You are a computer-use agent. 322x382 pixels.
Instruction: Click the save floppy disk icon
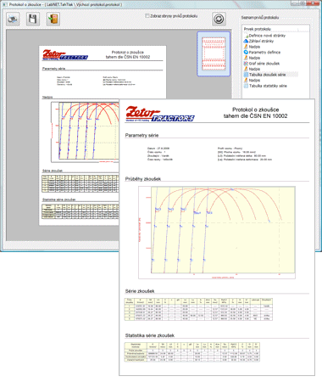[x=33, y=20]
